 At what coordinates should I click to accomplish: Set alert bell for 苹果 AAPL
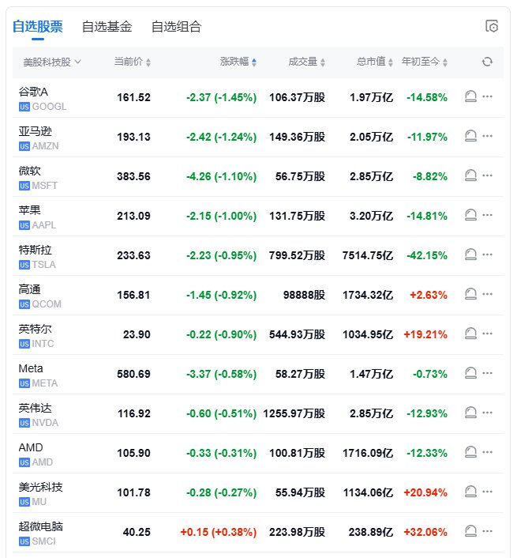click(x=470, y=215)
